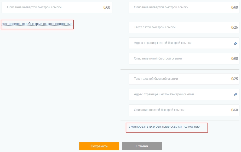Click the 0/25 counter of fifth link text
Viewport: 241px width, 152px height.
click(x=234, y=28)
